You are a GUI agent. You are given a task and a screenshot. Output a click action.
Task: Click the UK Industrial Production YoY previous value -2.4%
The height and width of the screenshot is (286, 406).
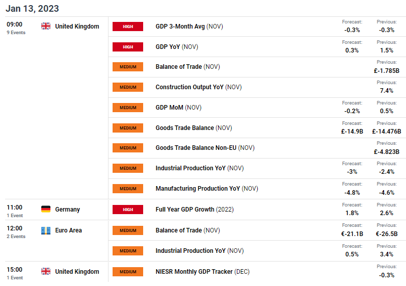[x=387, y=172]
